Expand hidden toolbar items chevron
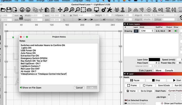 coord(71,16)
